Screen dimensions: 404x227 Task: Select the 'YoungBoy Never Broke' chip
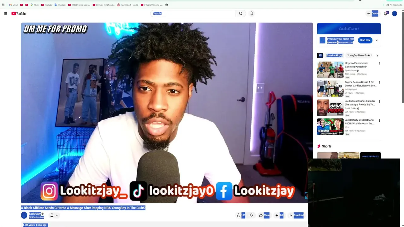(359, 55)
